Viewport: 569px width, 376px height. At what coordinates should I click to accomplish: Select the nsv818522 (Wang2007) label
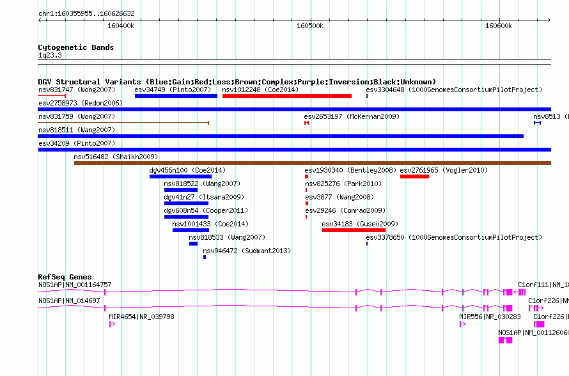pos(202,184)
